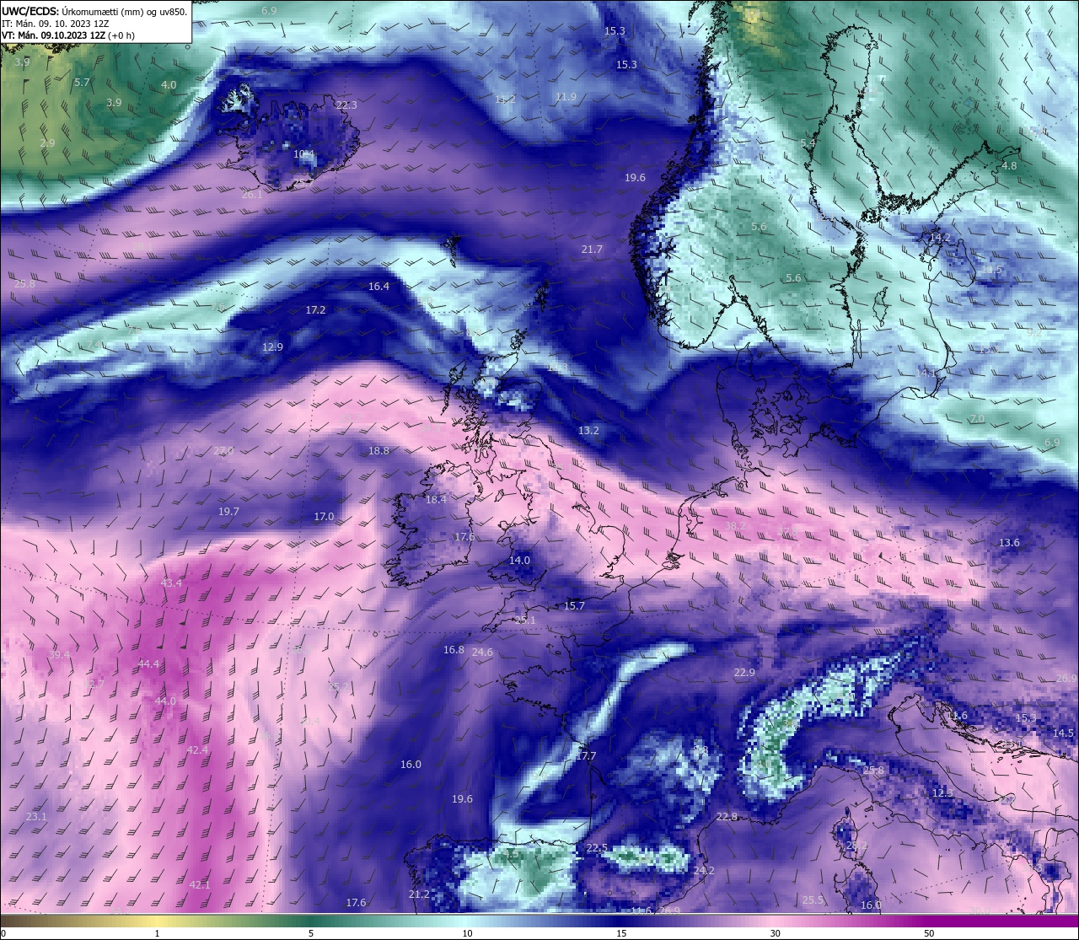This screenshot has height=940, width=1079.
Task: Click the color bar tick label 15
Action: [621, 933]
